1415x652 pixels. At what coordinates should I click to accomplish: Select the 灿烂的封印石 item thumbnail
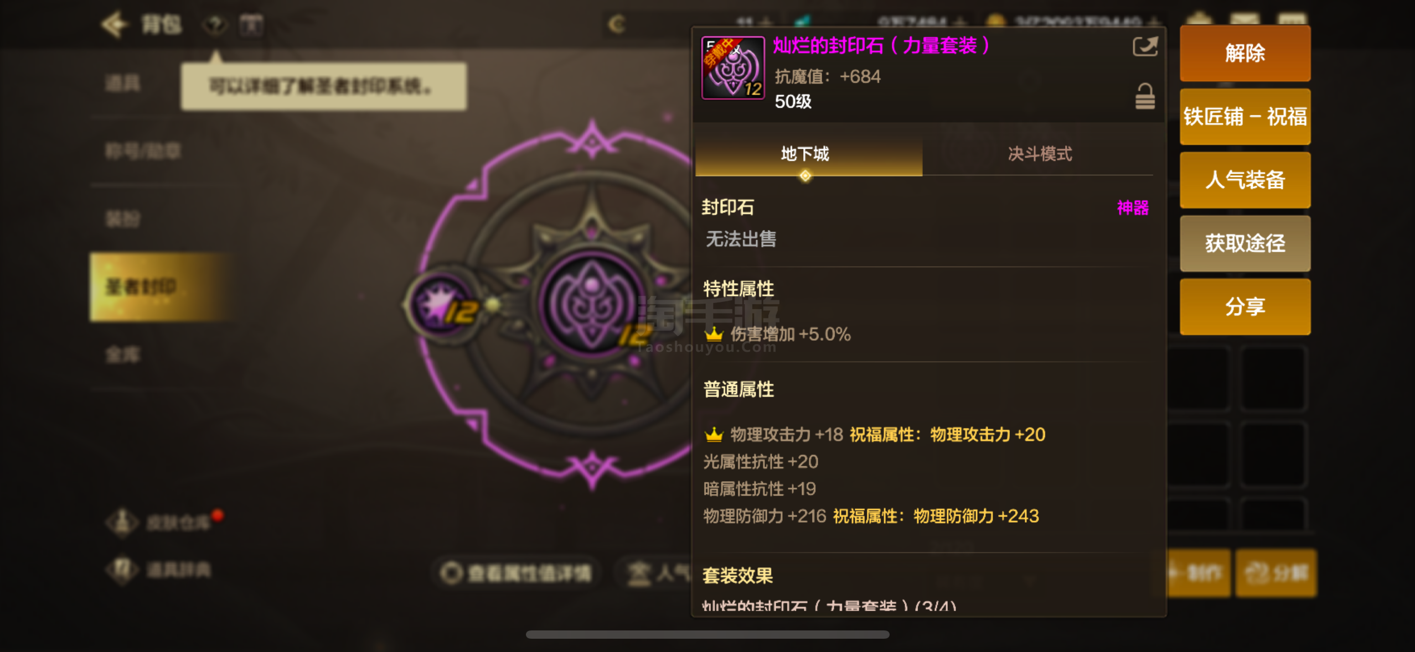733,67
